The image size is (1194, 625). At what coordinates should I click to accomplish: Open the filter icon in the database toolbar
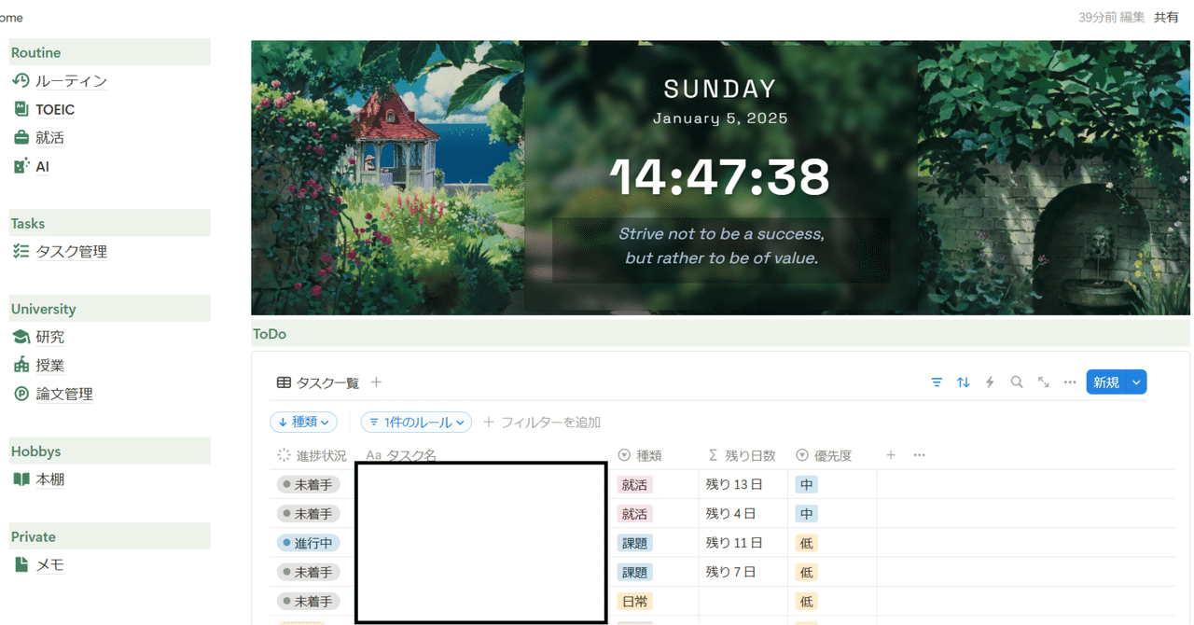937,382
